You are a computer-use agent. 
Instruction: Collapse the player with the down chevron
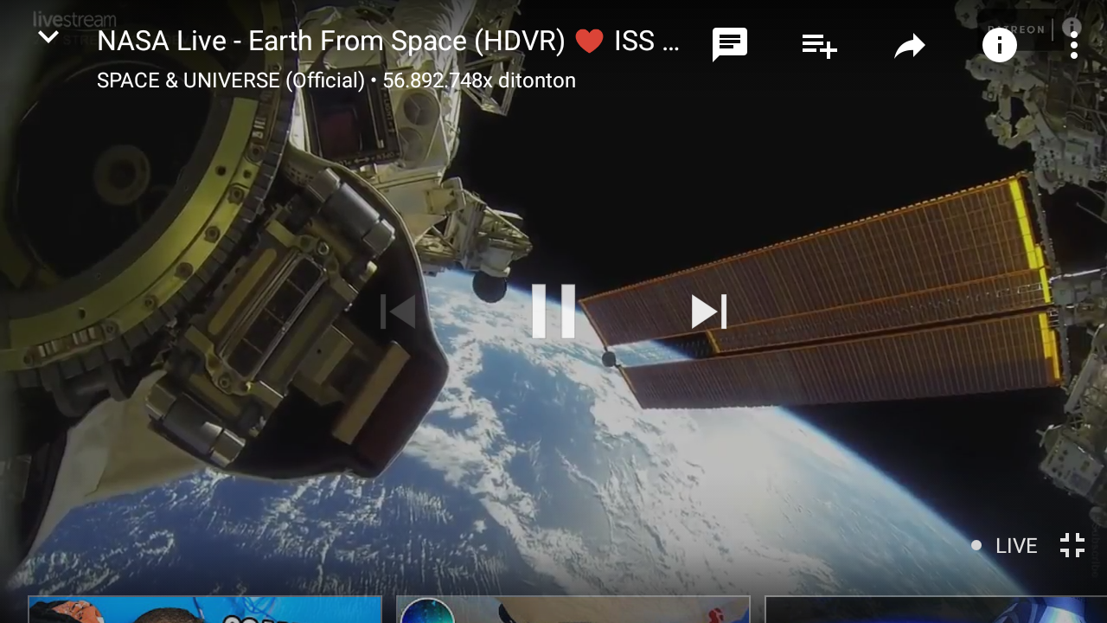(48, 37)
